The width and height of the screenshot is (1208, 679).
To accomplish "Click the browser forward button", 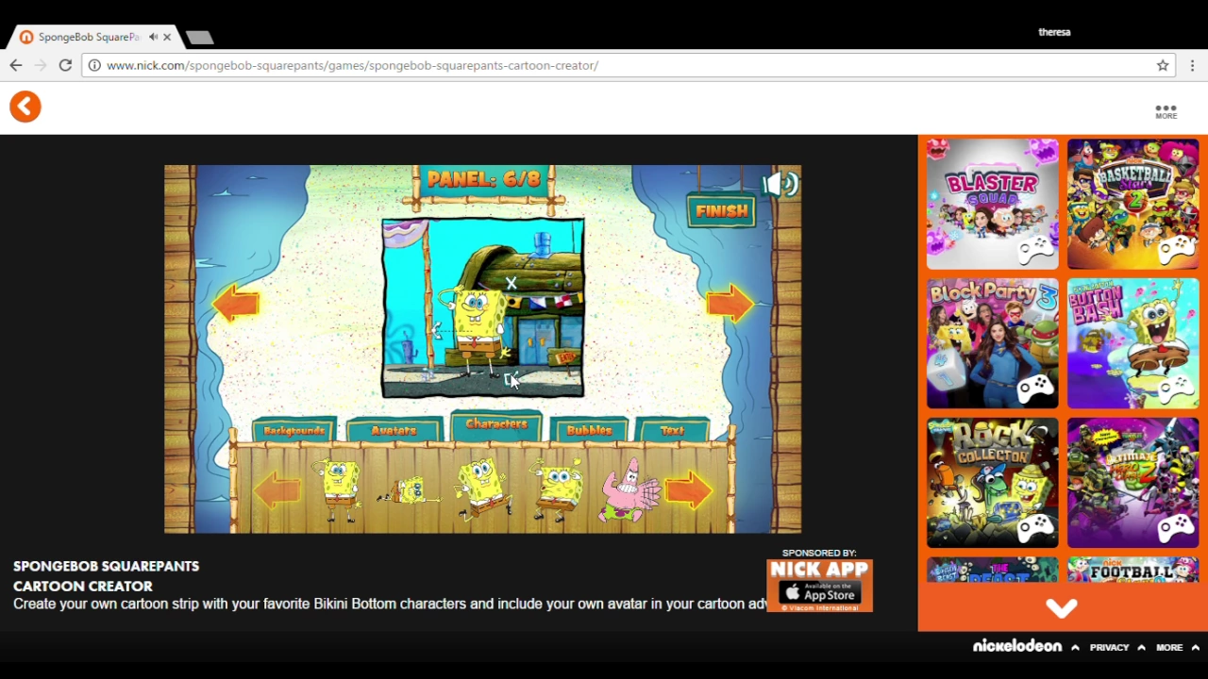I will click(x=41, y=65).
